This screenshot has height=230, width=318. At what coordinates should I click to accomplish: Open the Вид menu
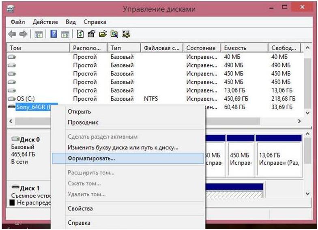[71, 22]
